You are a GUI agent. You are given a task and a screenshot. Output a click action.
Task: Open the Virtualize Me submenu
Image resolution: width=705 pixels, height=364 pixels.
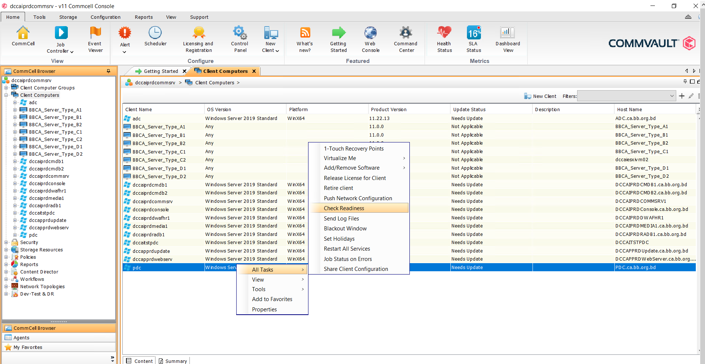[x=359, y=158]
